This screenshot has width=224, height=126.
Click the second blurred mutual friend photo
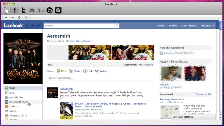pos(195,73)
